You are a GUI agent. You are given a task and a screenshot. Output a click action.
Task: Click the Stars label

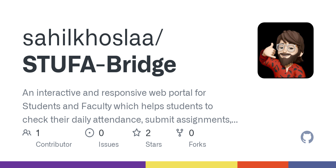pyautogui.click(x=154, y=144)
